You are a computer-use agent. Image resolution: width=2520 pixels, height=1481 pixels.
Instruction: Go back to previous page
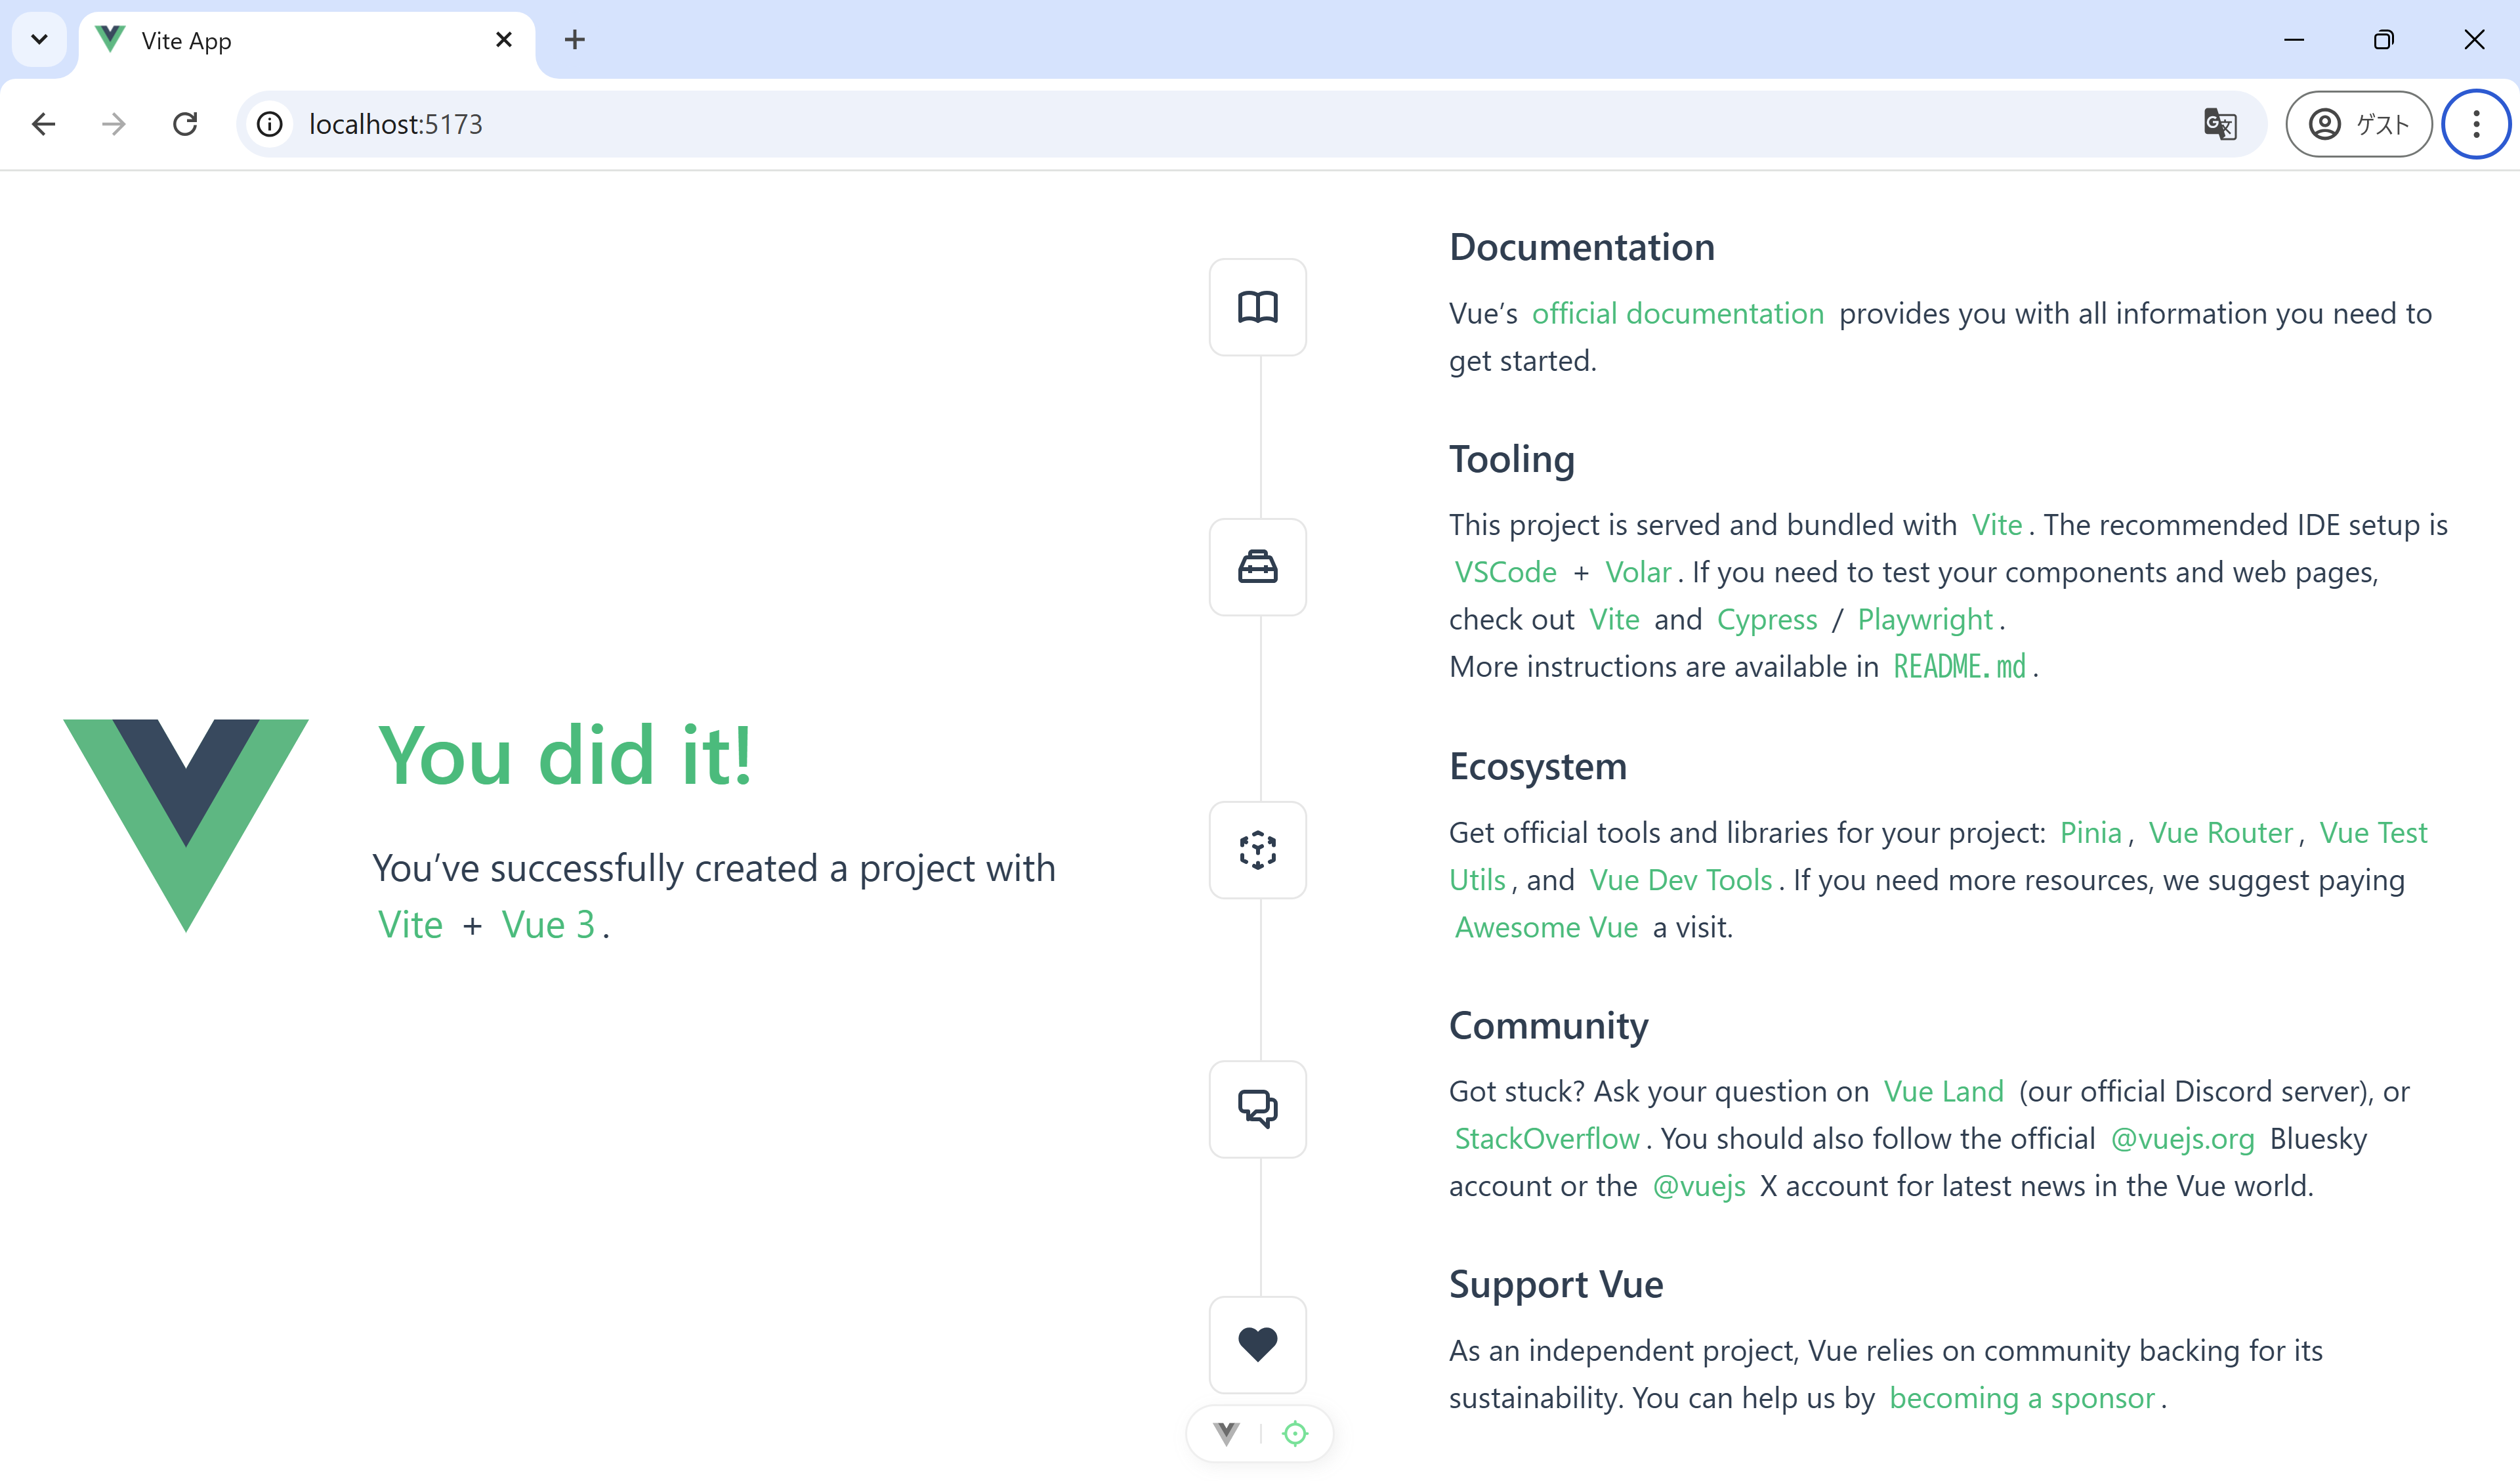[x=44, y=124]
